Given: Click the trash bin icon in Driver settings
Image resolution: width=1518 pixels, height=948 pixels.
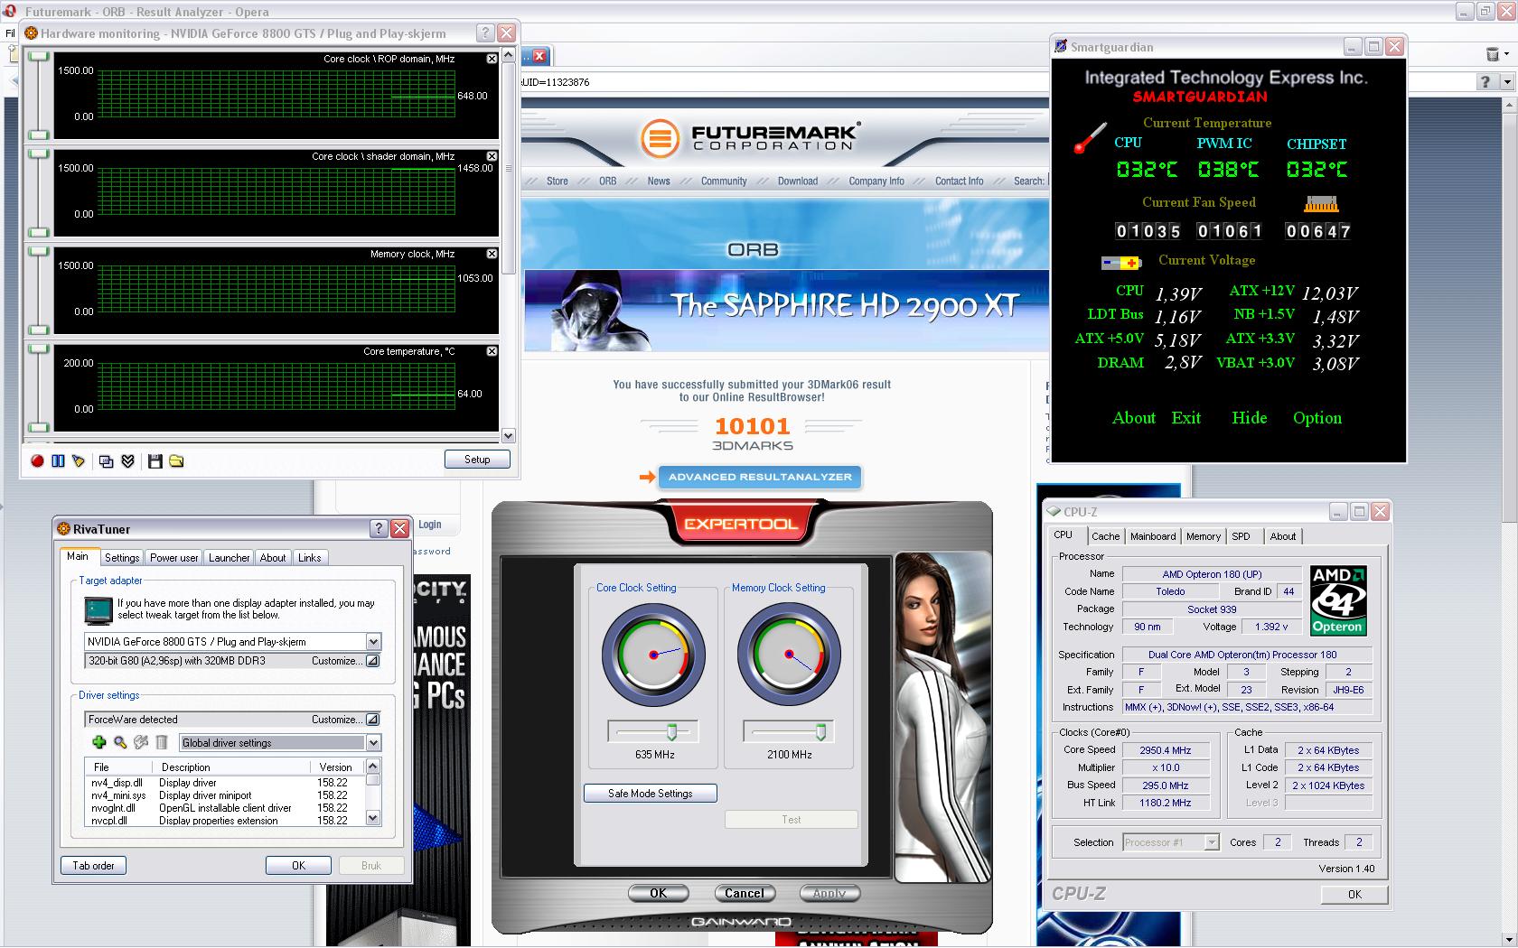Looking at the screenshot, I should click(x=162, y=742).
